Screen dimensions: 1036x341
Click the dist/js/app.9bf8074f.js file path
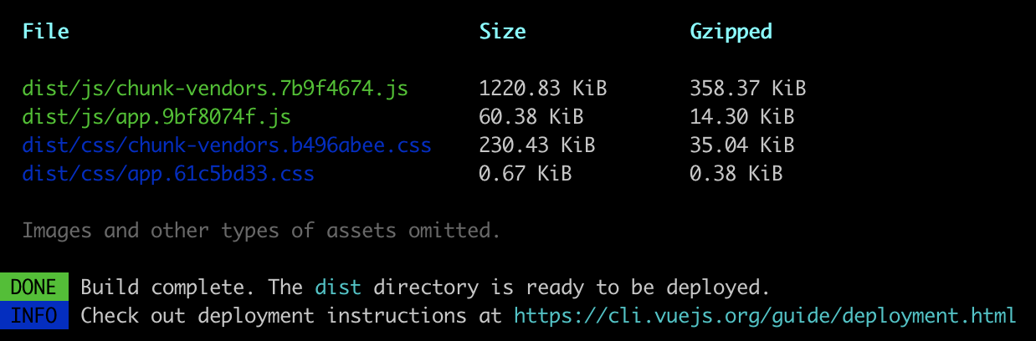(156, 116)
